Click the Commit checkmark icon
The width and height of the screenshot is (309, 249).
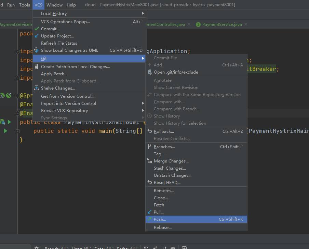tap(37, 29)
